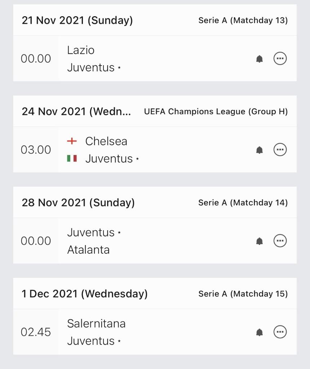Open Serie A (Matchday 15) competition link
This screenshot has height=369, width=310.
click(x=243, y=294)
